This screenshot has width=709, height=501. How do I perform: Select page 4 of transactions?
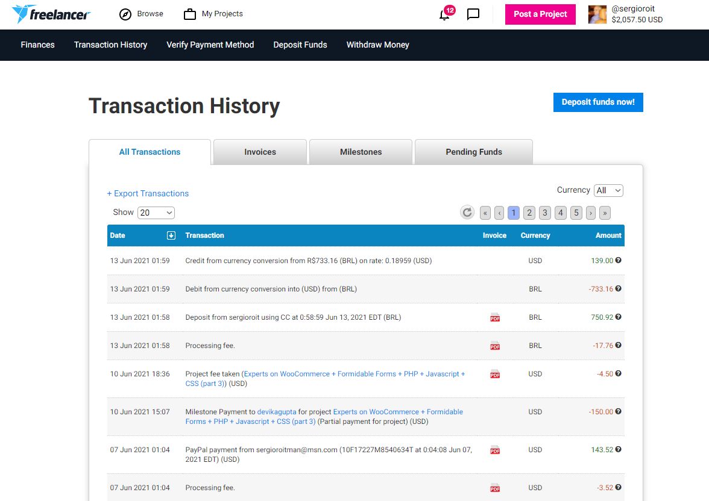[561, 213]
